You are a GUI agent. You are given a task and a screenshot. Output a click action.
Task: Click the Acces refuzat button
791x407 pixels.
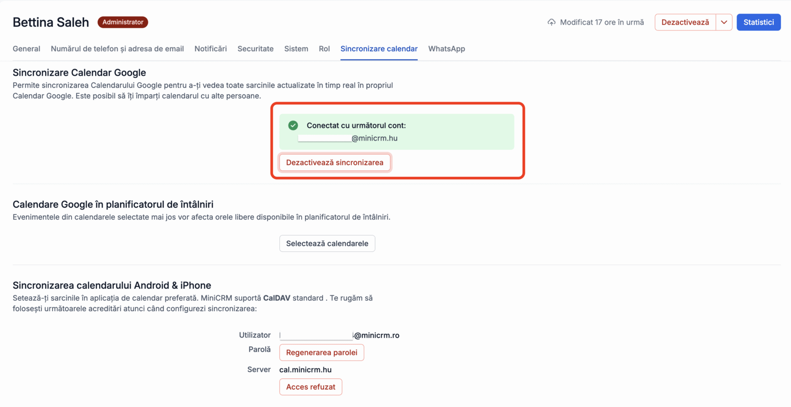[x=311, y=387]
